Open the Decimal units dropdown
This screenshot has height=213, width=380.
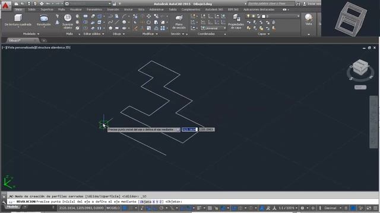[x=332, y=208]
